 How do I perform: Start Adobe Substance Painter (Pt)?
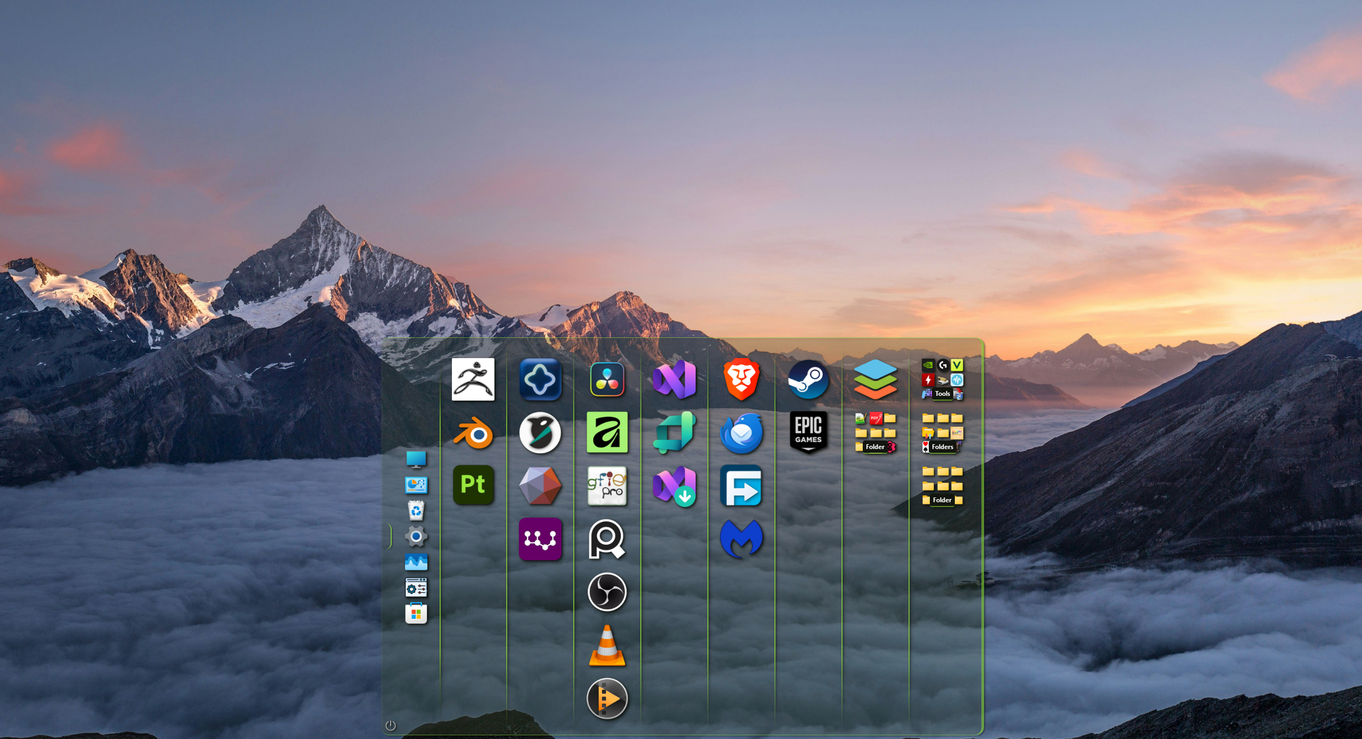coord(473,485)
